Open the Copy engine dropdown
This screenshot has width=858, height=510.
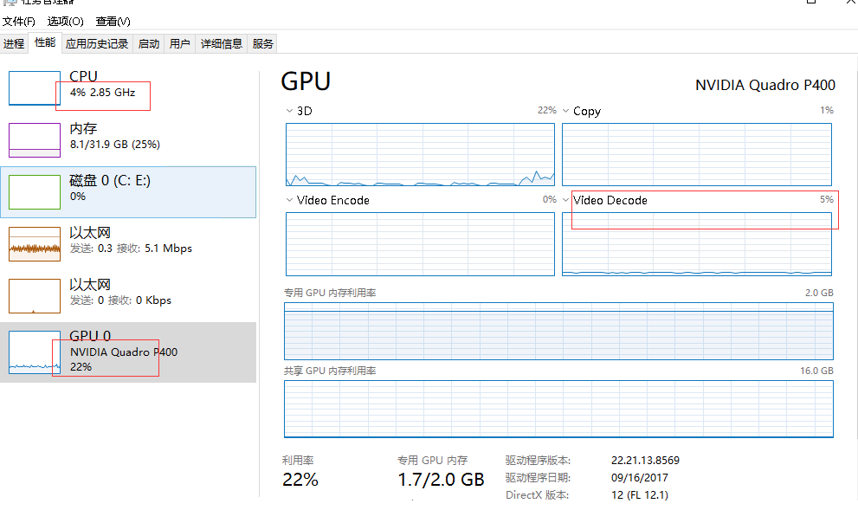tap(566, 111)
